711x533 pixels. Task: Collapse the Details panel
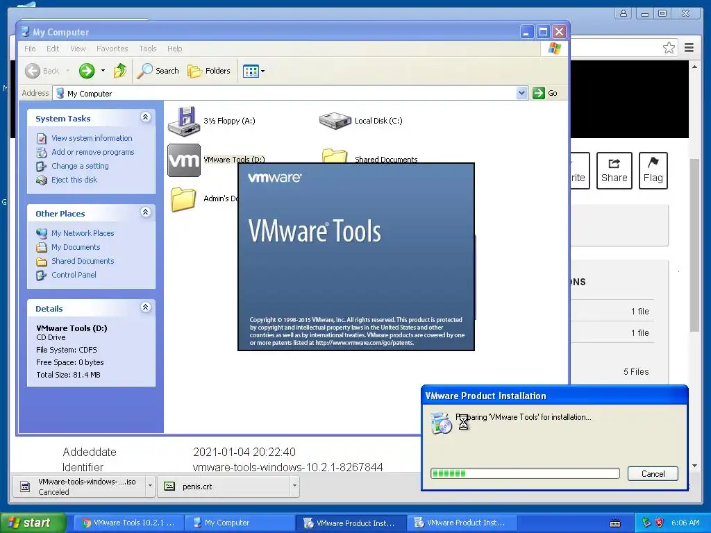(146, 307)
